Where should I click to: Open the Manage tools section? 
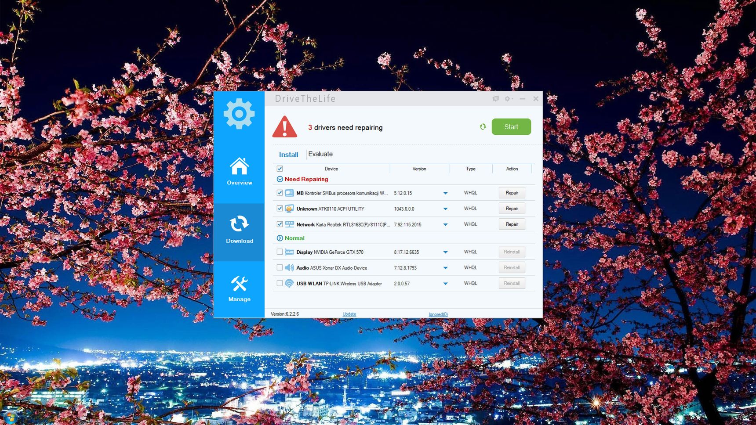[x=239, y=288]
